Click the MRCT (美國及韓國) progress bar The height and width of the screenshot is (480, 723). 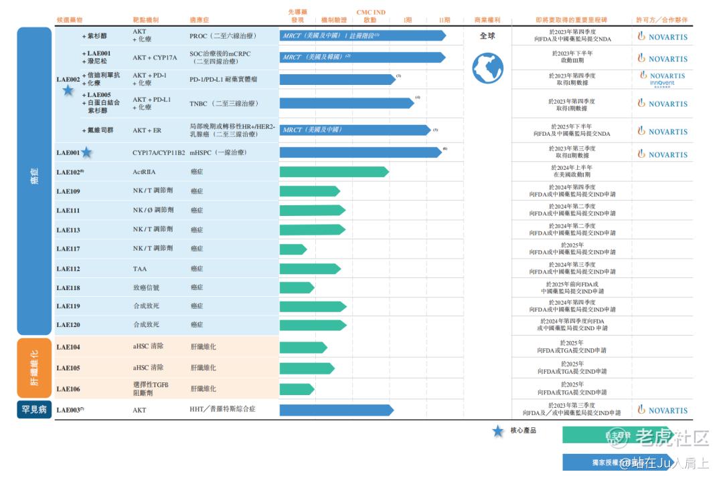pos(362,57)
